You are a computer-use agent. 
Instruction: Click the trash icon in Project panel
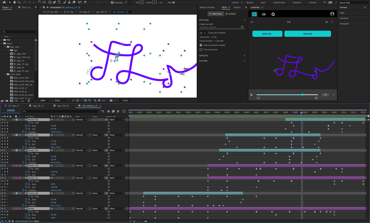click(29, 101)
